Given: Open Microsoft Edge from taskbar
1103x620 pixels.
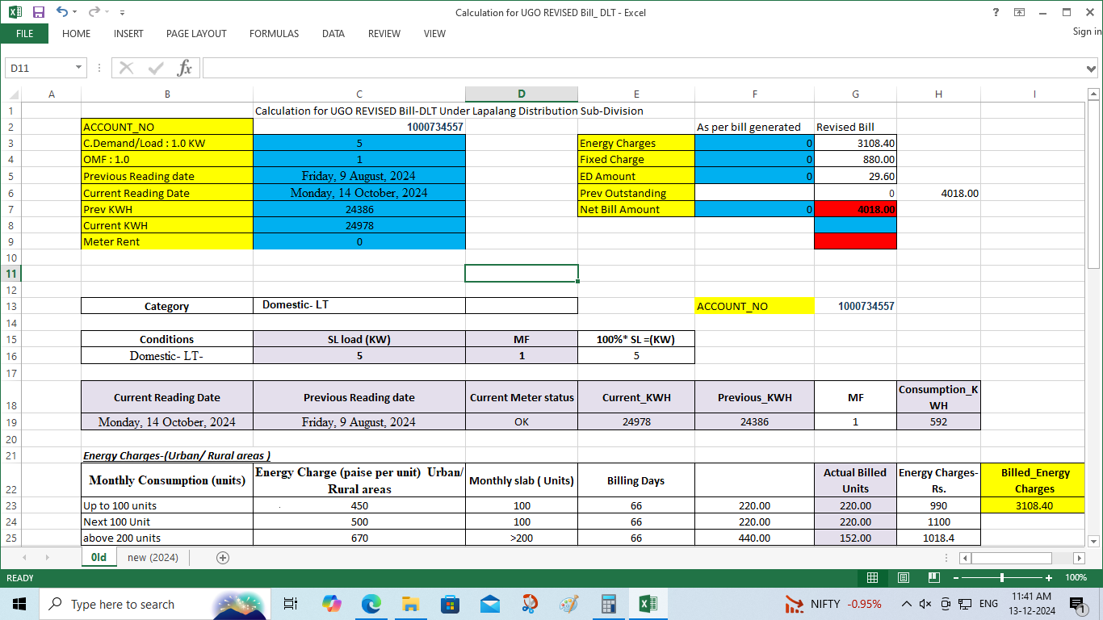Looking at the screenshot, I should 371,604.
